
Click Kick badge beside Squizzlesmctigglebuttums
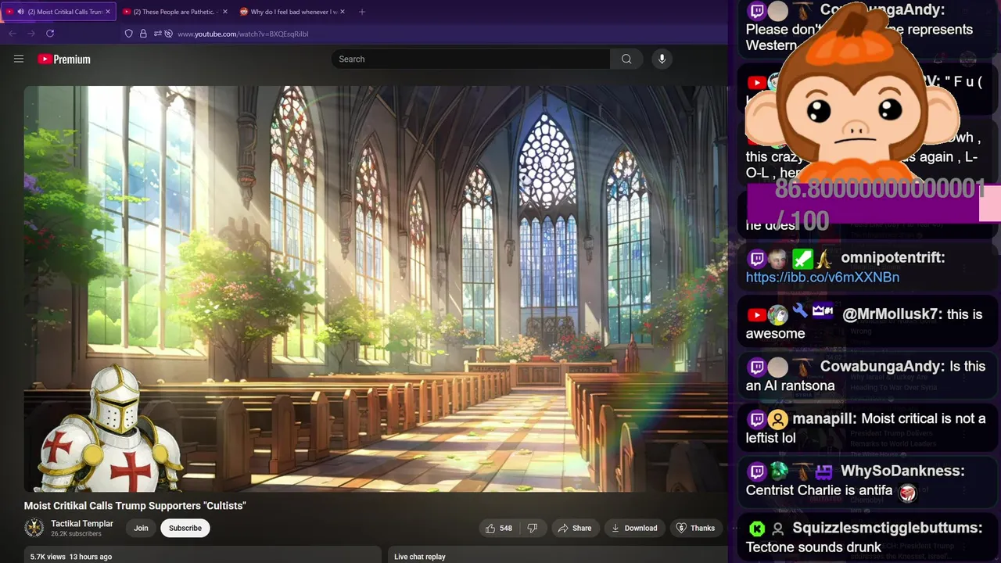[x=757, y=529]
